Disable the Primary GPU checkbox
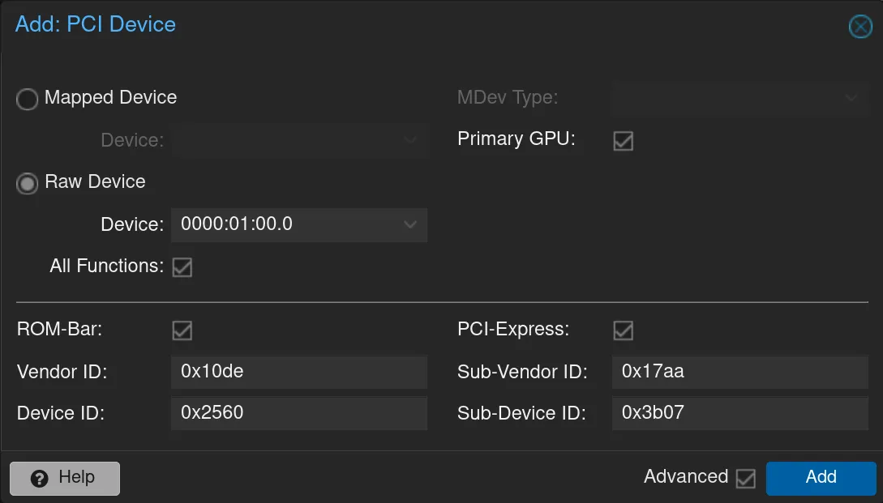 point(623,141)
